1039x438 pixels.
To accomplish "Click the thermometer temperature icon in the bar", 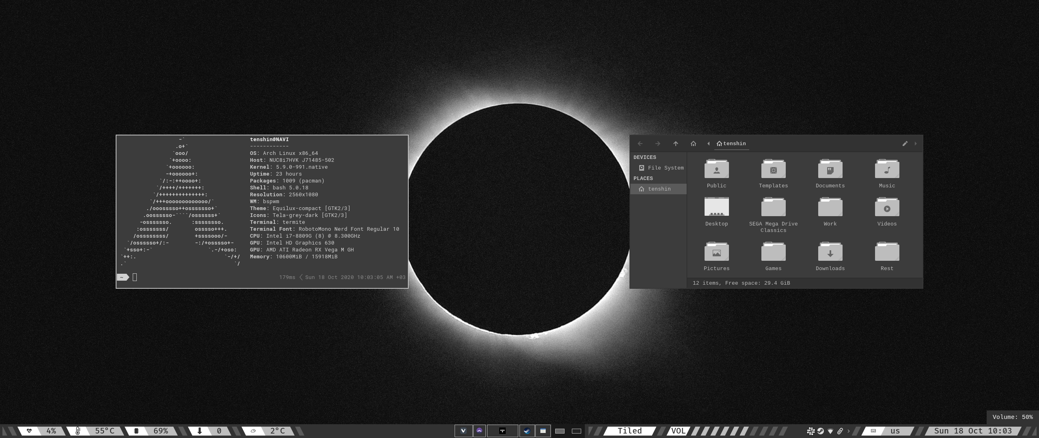I will (x=78, y=431).
